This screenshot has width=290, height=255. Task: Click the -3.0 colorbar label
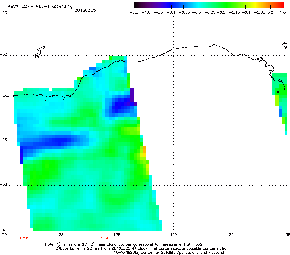(134, 13)
